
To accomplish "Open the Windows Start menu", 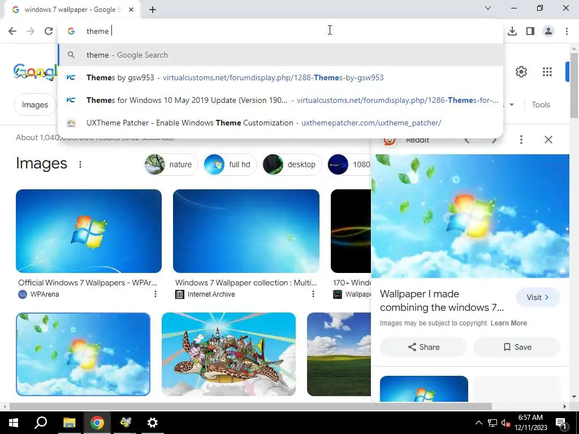I will click(14, 423).
